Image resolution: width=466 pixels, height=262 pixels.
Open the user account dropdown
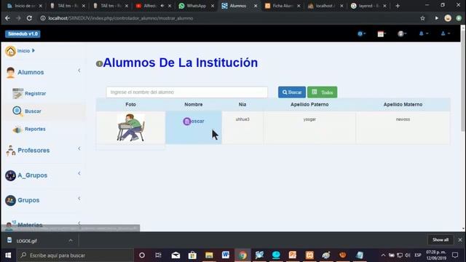(x=445, y=34)
